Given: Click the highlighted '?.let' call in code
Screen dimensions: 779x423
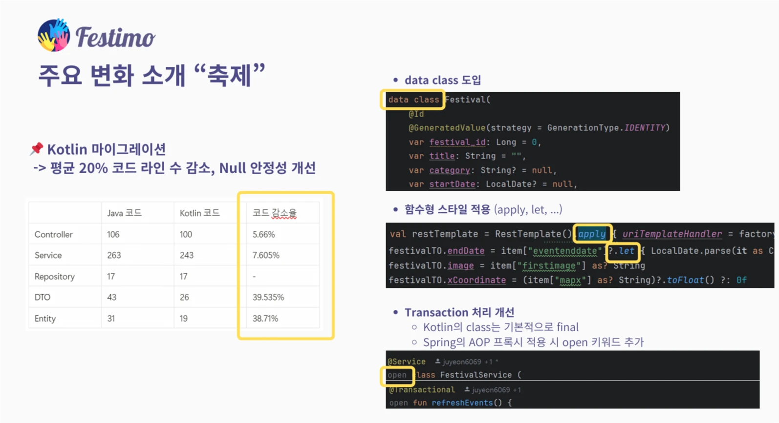Looking at the screenshot, I should coord(623,251).
